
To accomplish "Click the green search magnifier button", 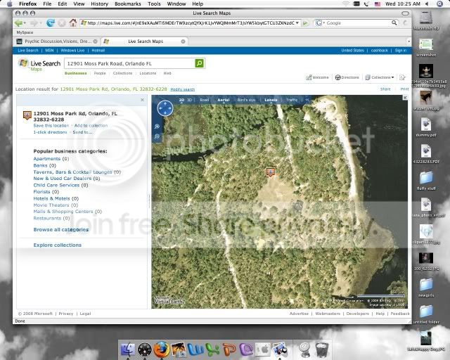I will [200, 63].
